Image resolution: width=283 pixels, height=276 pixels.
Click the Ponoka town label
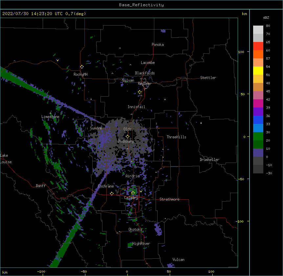pyautogui.click(x=158, y=45)
